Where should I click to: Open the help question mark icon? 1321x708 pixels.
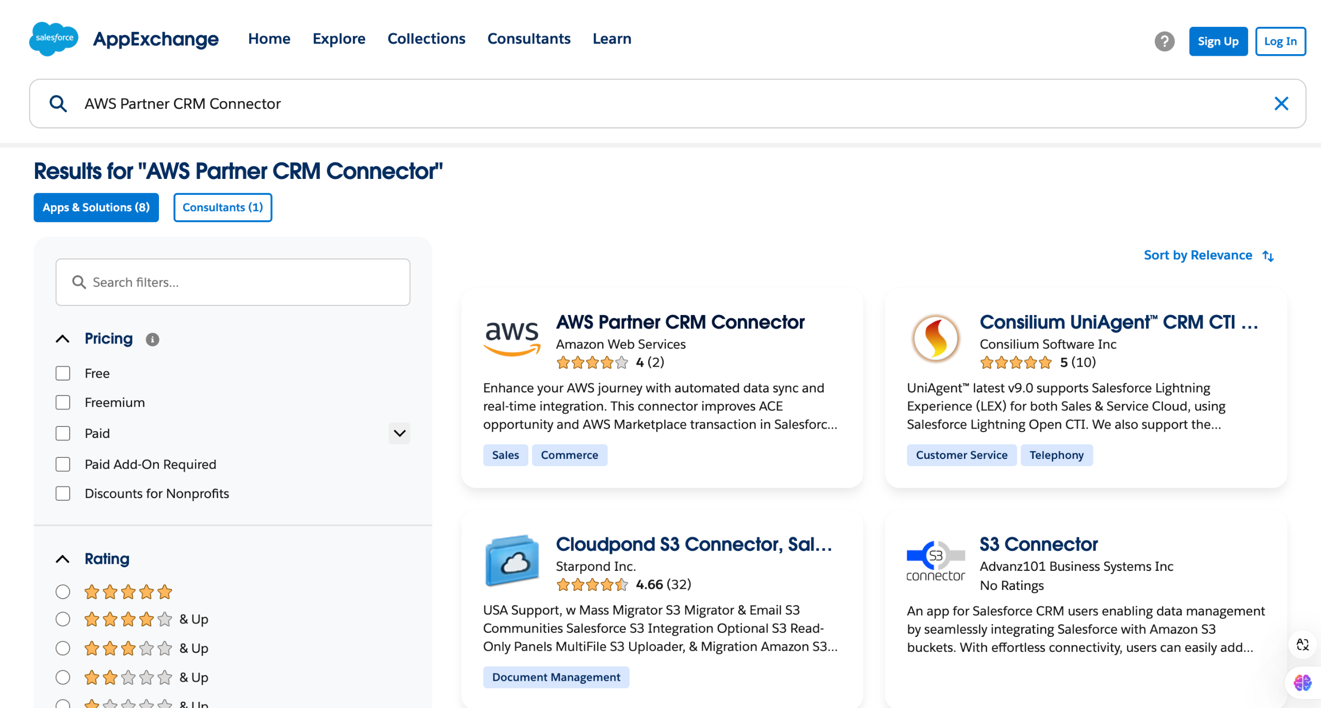click(x=1164, y=41)
